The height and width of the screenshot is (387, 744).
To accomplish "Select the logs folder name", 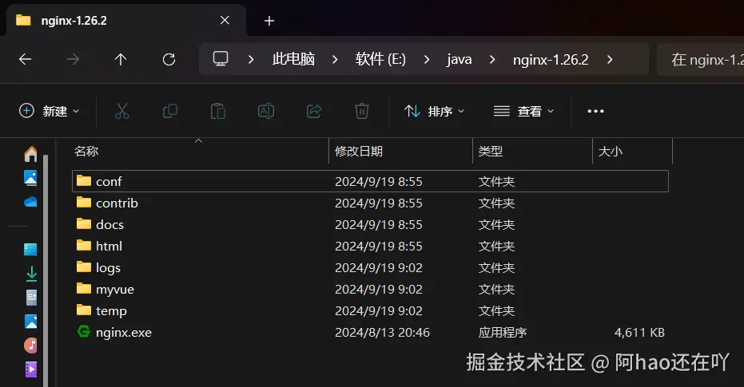I will 108,267.
